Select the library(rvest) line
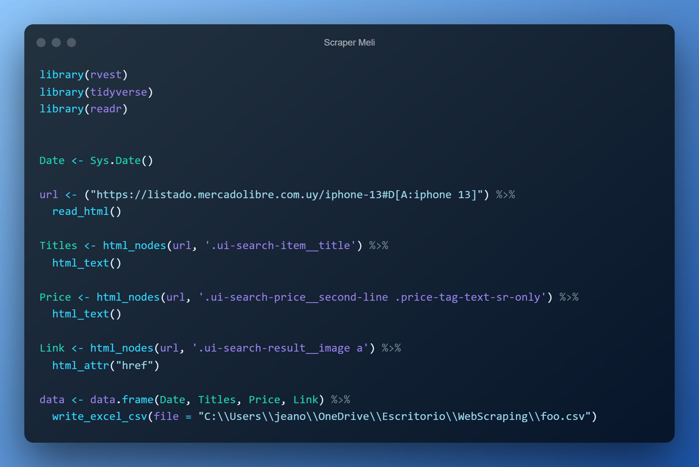Screen dimensions: 699x467 point(84,74)
